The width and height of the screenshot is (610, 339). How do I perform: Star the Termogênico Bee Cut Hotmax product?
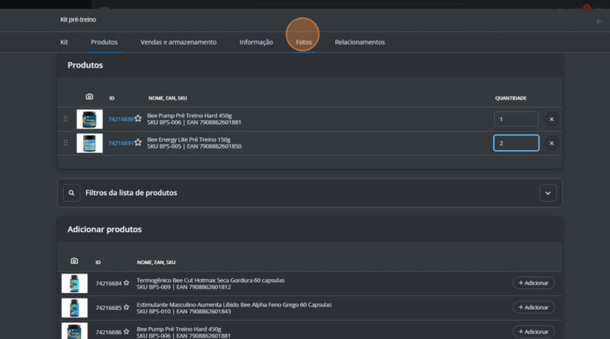click(126, 283)
